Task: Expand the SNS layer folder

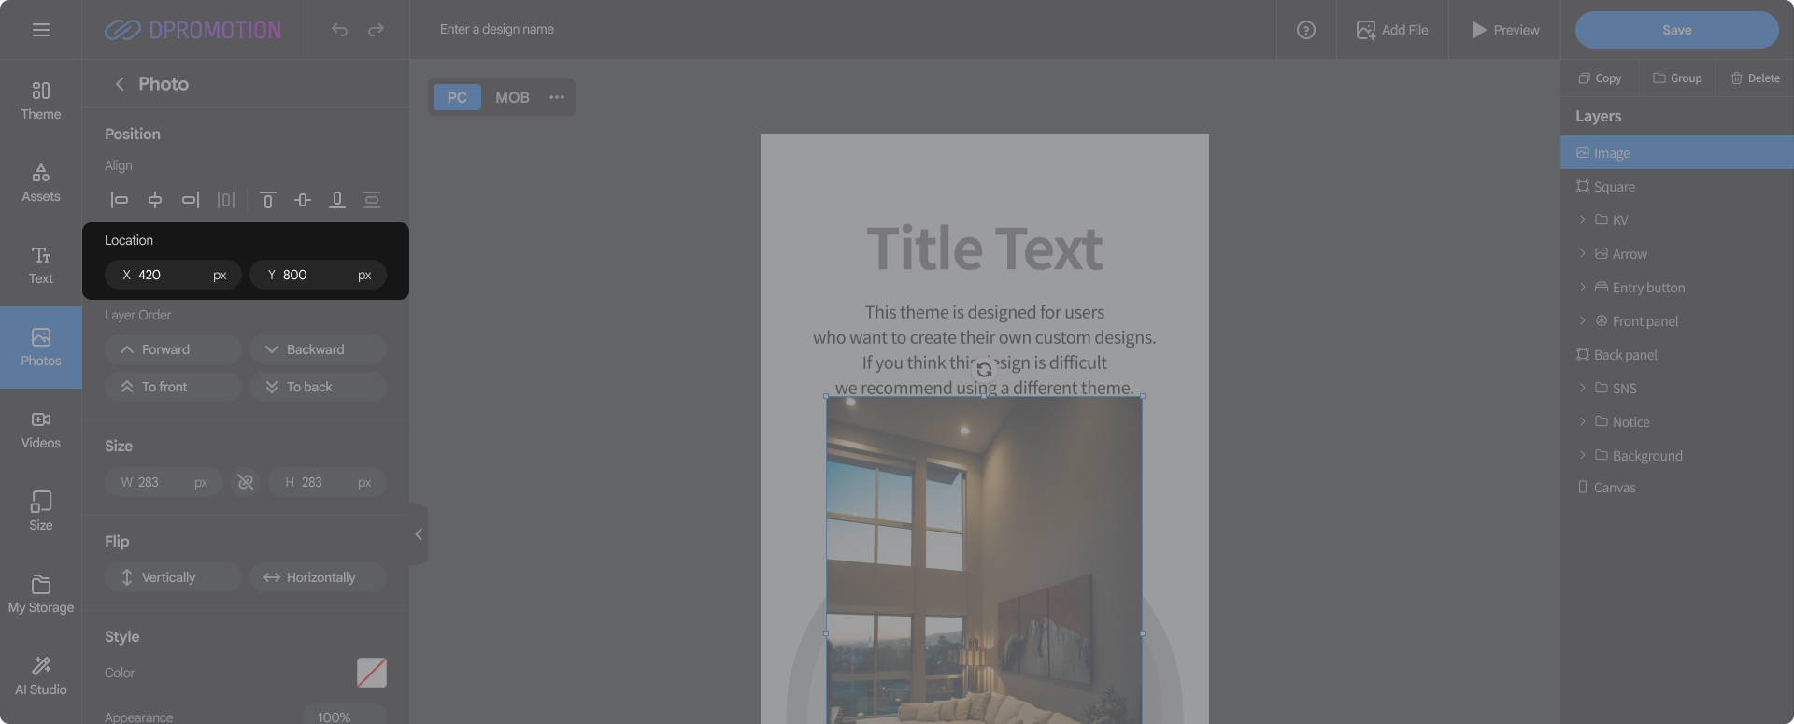Action: (1582, 389)
